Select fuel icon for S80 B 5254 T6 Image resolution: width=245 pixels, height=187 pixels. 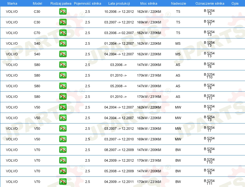63,64
